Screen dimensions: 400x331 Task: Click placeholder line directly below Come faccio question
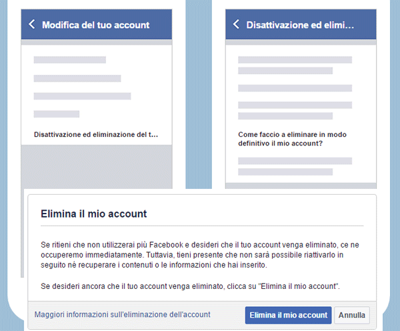coord(295,161)
